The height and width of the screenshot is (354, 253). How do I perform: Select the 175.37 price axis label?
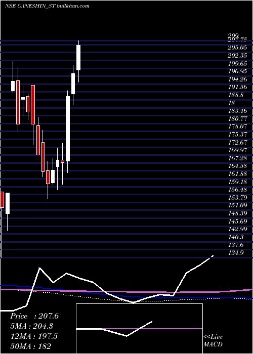(x=237, y=135)
